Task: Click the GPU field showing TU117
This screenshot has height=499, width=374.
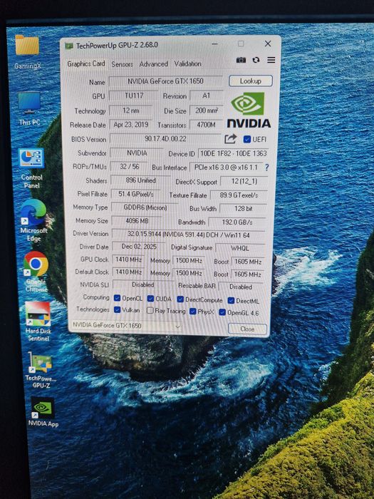Action: [x=134, y=96]
